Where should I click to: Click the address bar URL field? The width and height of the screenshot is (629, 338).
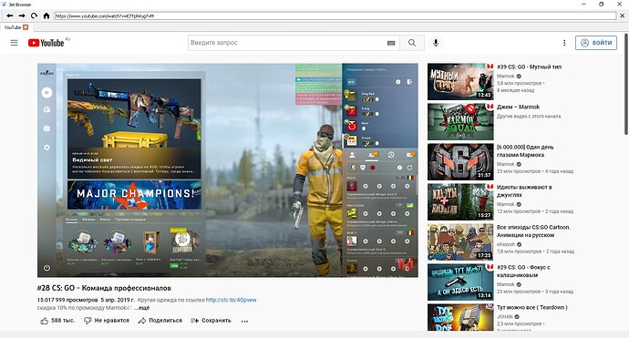tap(335, 15)
